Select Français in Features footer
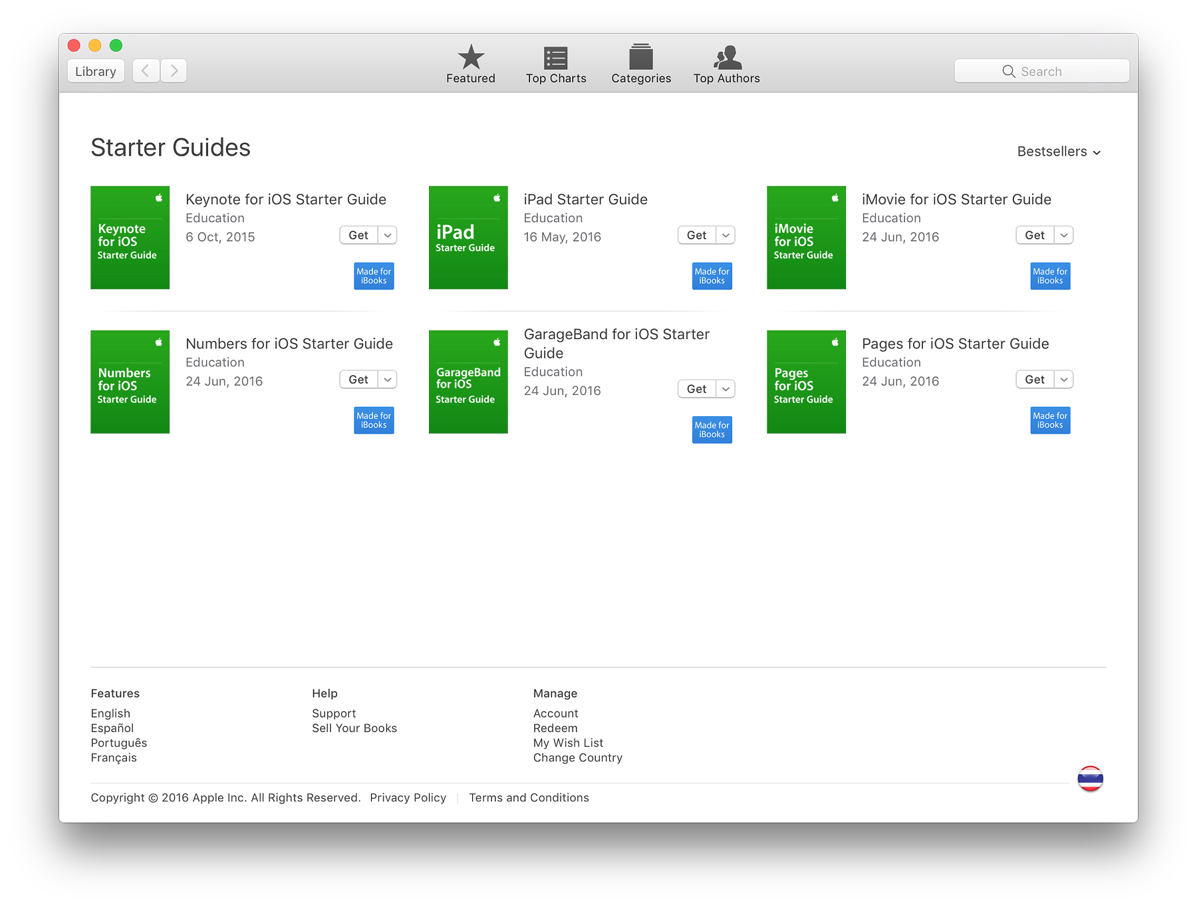 pyautogui.click(x=114, y=758)
